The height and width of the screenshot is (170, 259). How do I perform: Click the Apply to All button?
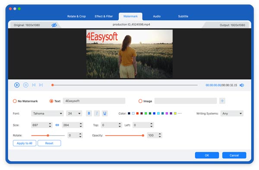pyautogui.click(x=25, y=143)
